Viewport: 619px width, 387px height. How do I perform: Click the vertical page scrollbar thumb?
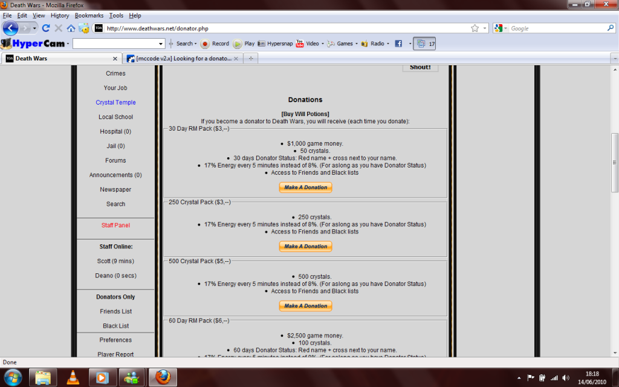click(x=615, y=162)
